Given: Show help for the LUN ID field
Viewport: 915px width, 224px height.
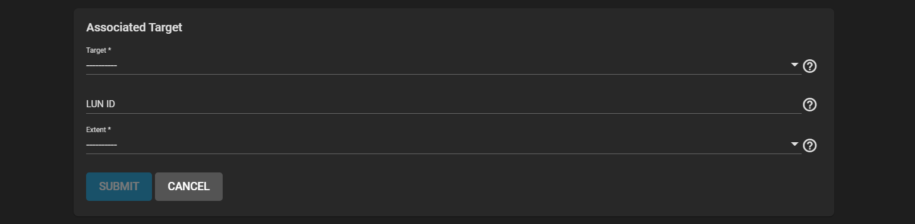Looking at the screenshot, I should click(x=809, y=105).
